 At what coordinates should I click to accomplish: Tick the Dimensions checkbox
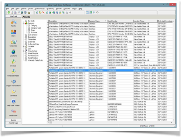coord(26,40)
